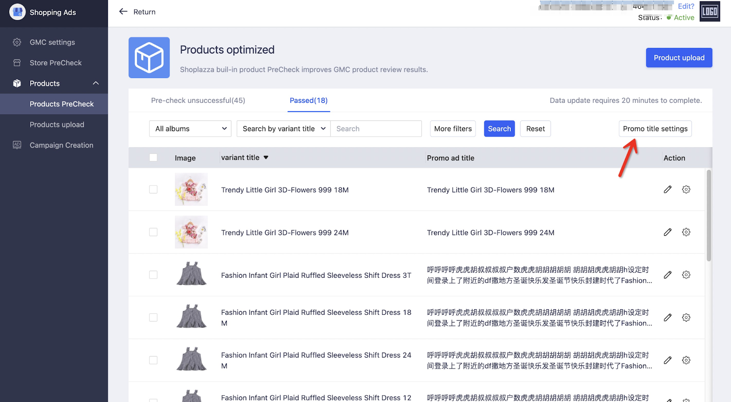Click the Campaign Creation AD icon
The width and height of the screenshot is (731, 402).
17,145
